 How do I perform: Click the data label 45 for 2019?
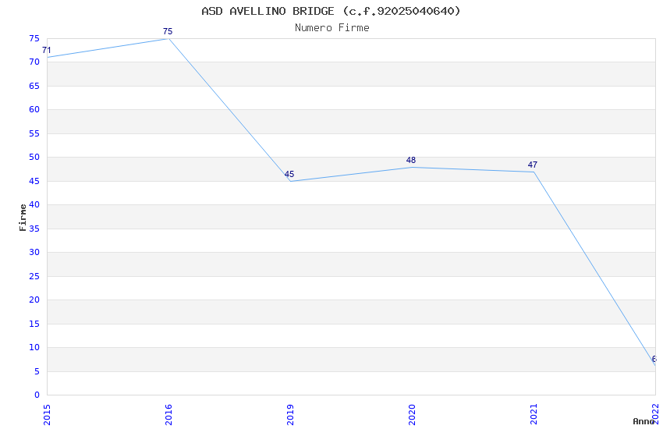click(289, 175)
